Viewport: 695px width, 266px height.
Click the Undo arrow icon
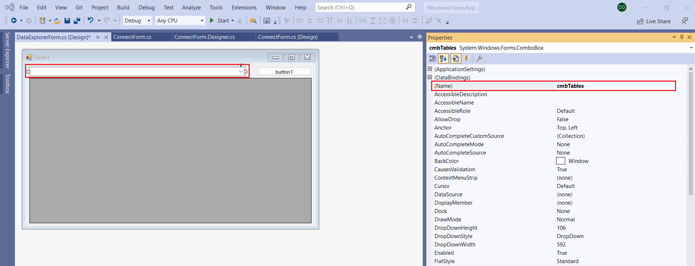click(x=91, y=21)
